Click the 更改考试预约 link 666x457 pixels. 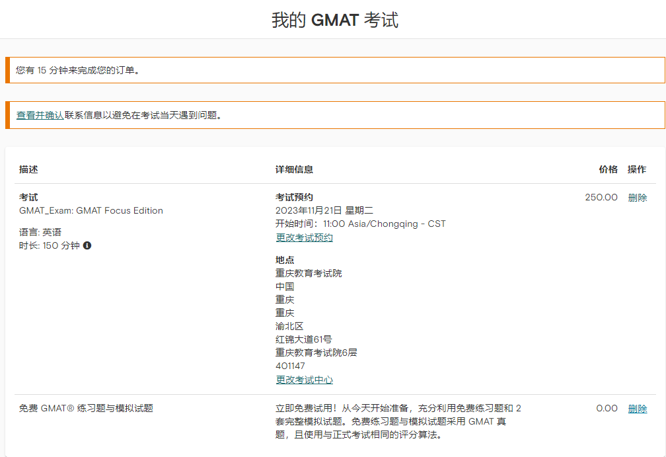click(x=304, y=237)
